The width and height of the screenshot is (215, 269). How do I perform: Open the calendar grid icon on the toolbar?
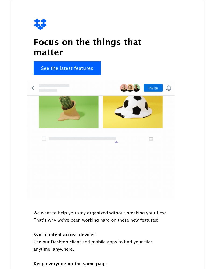(151, 139)
